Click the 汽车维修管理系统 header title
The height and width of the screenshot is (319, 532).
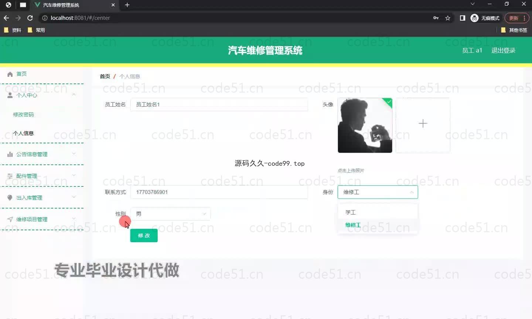(265, 50)
